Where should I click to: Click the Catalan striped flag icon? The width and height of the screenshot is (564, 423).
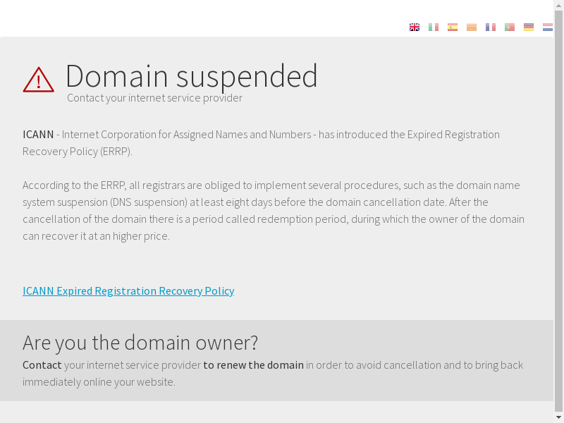coord(472,27)
